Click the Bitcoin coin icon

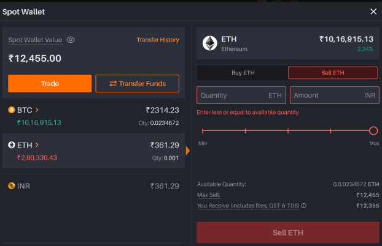(11, 110)
